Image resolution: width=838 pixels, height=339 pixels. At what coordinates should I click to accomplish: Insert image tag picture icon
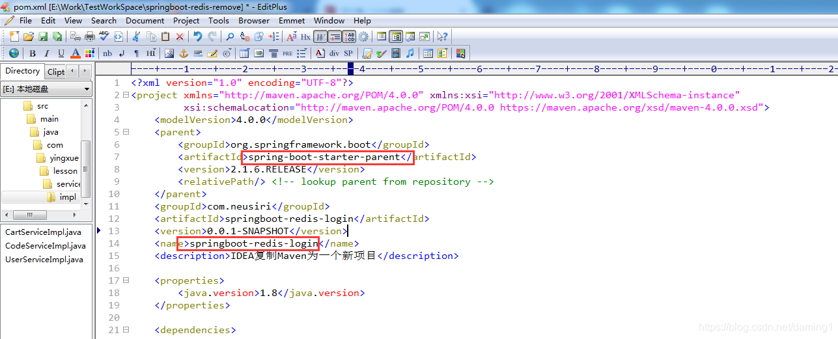169,53
